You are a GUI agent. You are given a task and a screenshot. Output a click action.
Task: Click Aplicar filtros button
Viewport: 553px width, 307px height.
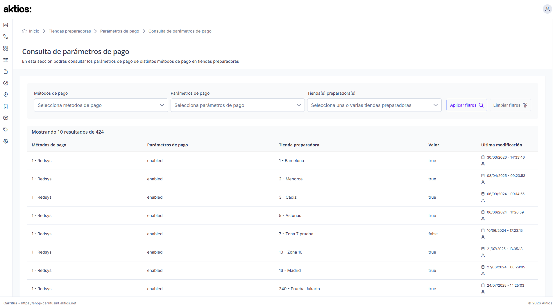click(x=467, y=105)
